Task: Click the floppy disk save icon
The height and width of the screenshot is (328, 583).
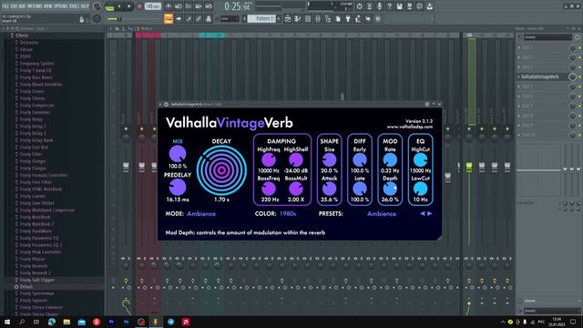Action: pyautogui.click(x=399, y=6)
